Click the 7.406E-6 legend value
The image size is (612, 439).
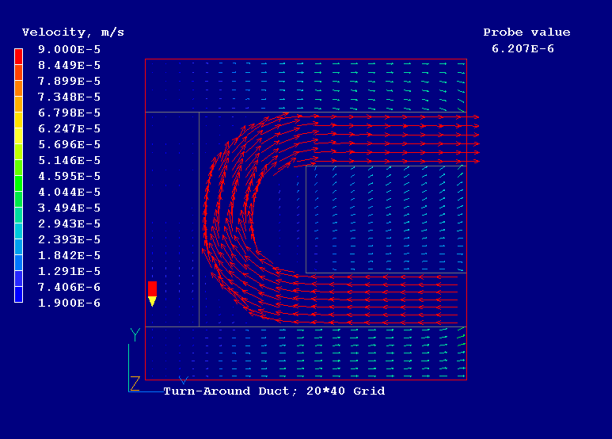(x=70, y=287)
